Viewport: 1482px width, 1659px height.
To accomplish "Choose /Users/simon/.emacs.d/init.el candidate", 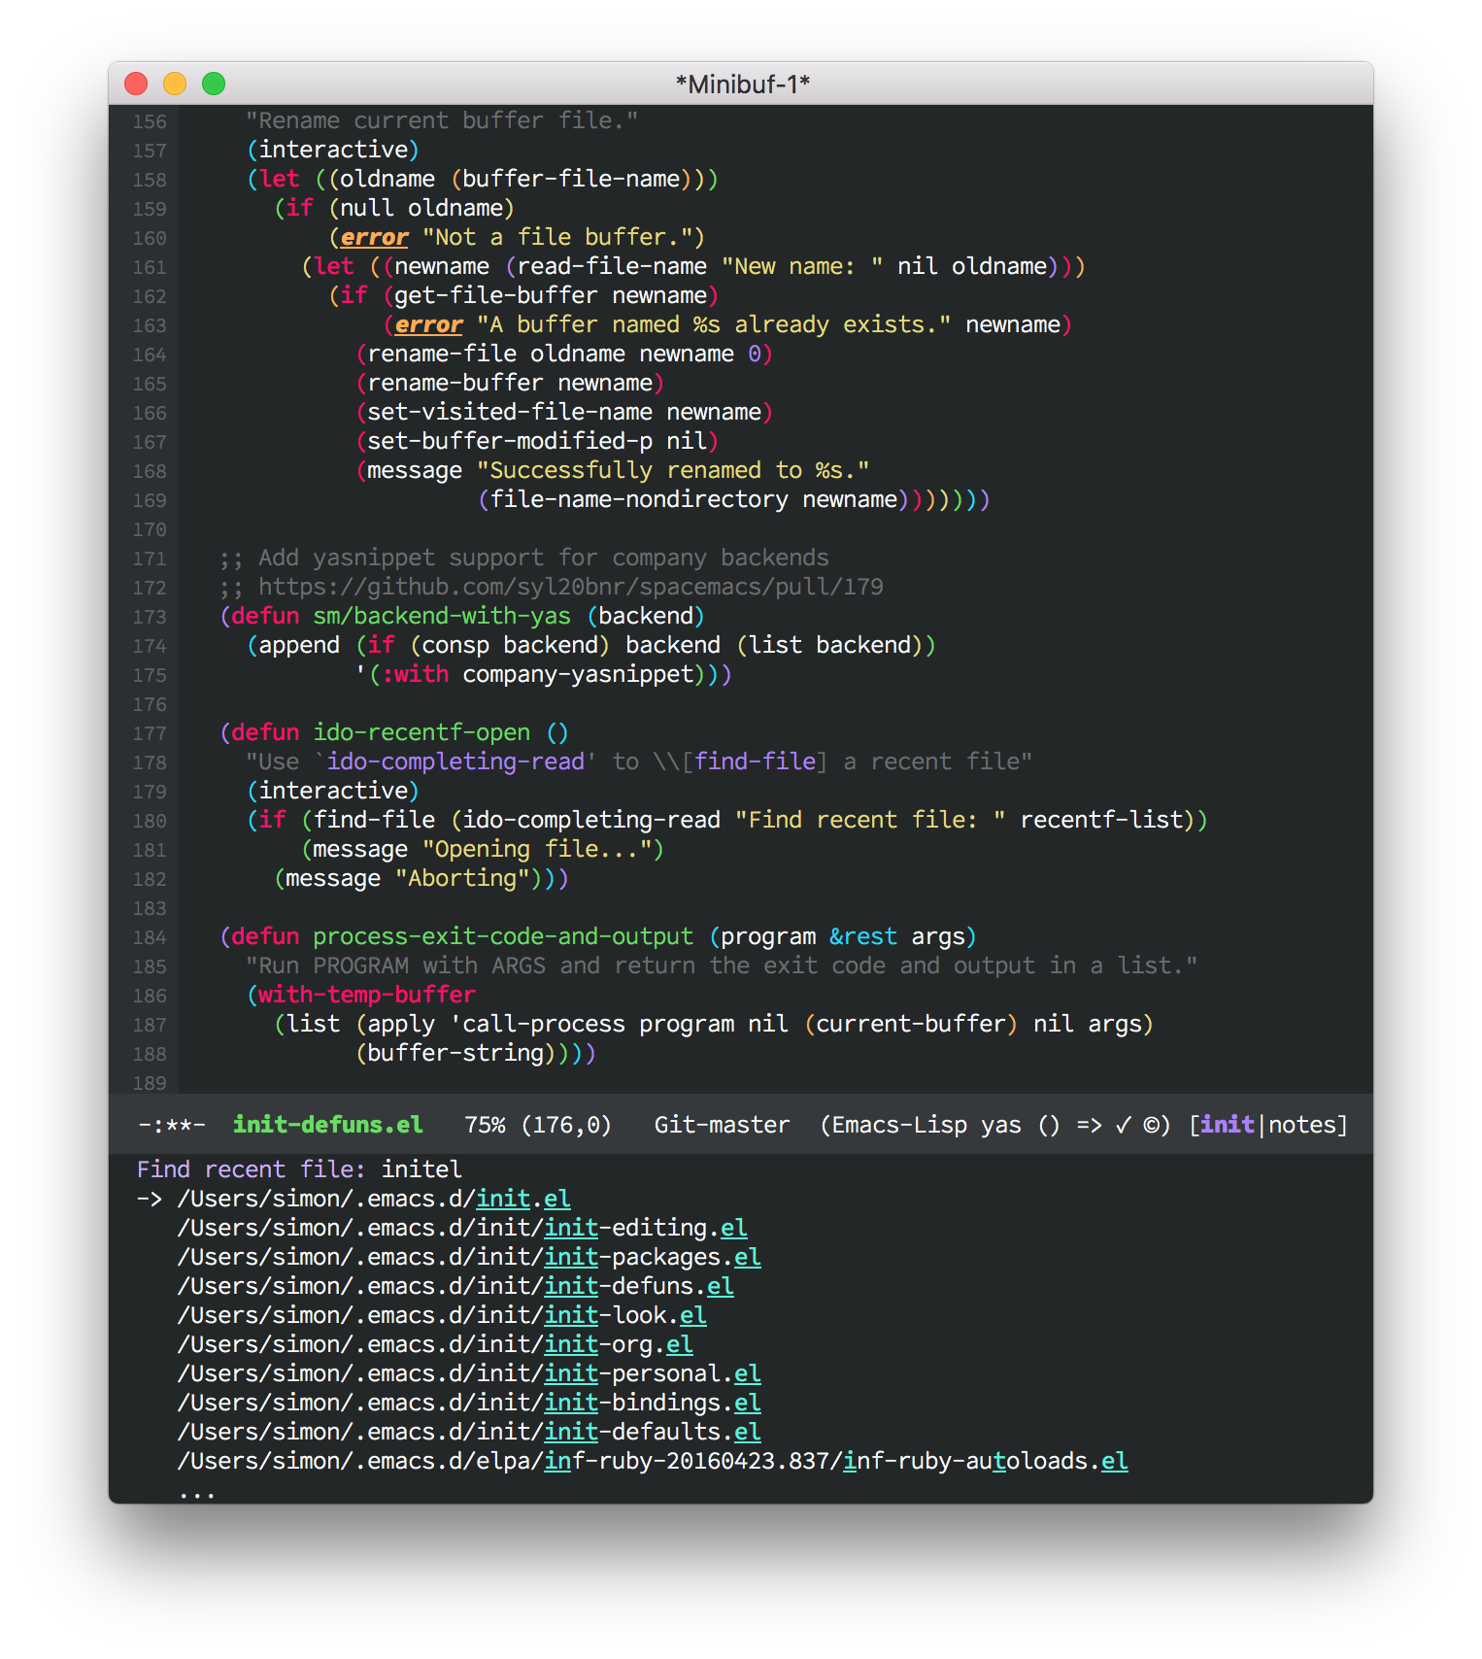I will point(374,1199).
